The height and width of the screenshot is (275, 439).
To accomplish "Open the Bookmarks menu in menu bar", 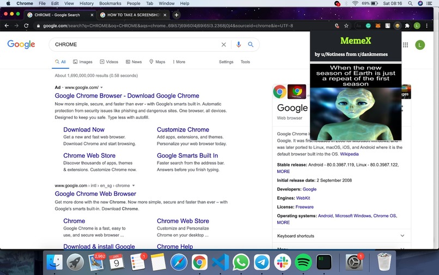I will point(110,3).
